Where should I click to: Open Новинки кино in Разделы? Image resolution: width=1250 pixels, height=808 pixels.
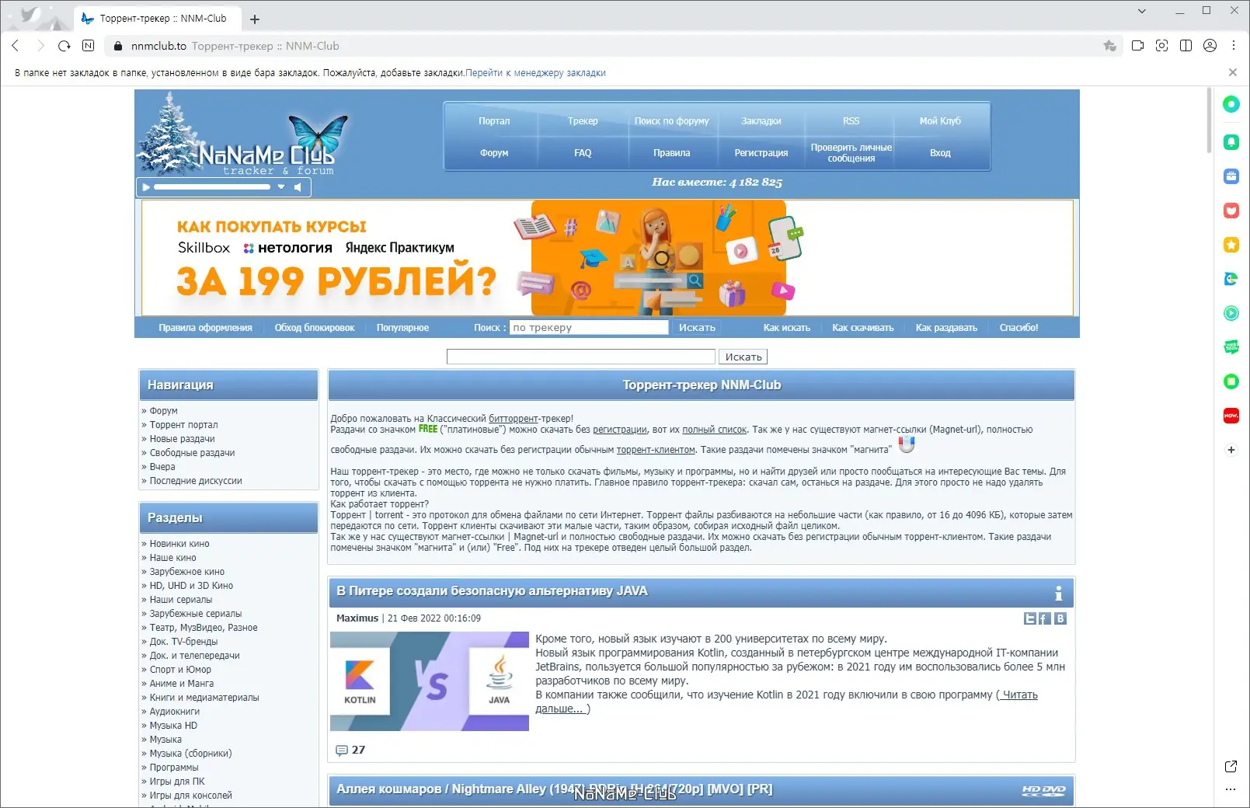pos(179,544)
